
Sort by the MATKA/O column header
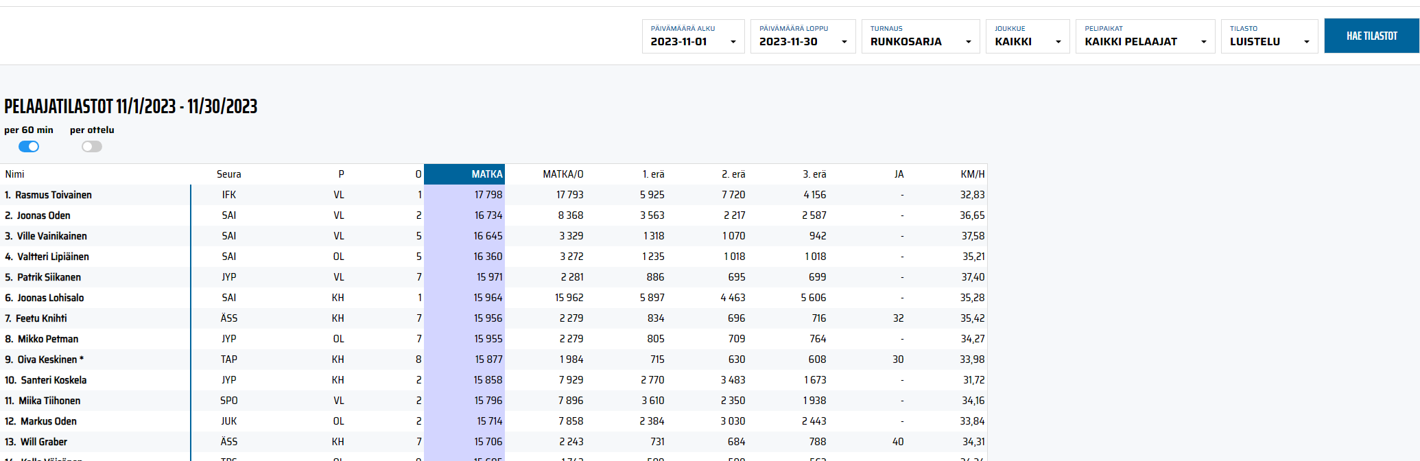click(x=563, y=174)
